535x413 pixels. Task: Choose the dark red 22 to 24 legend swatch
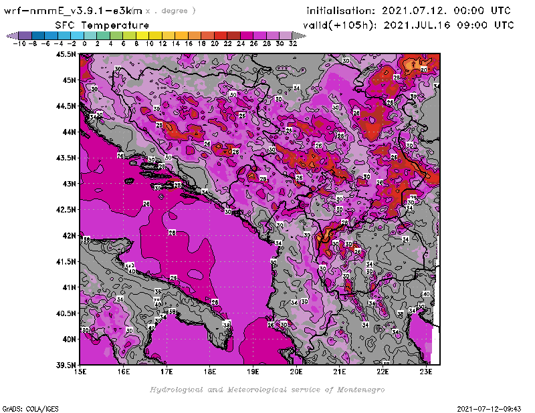coord(233,35)
